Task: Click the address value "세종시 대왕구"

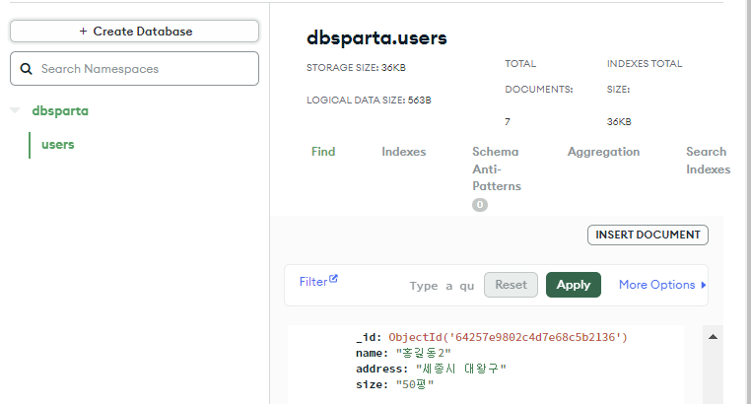Action: tap(461, 370)
